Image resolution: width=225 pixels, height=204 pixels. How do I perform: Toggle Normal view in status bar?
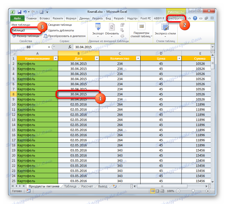(153, 191)
